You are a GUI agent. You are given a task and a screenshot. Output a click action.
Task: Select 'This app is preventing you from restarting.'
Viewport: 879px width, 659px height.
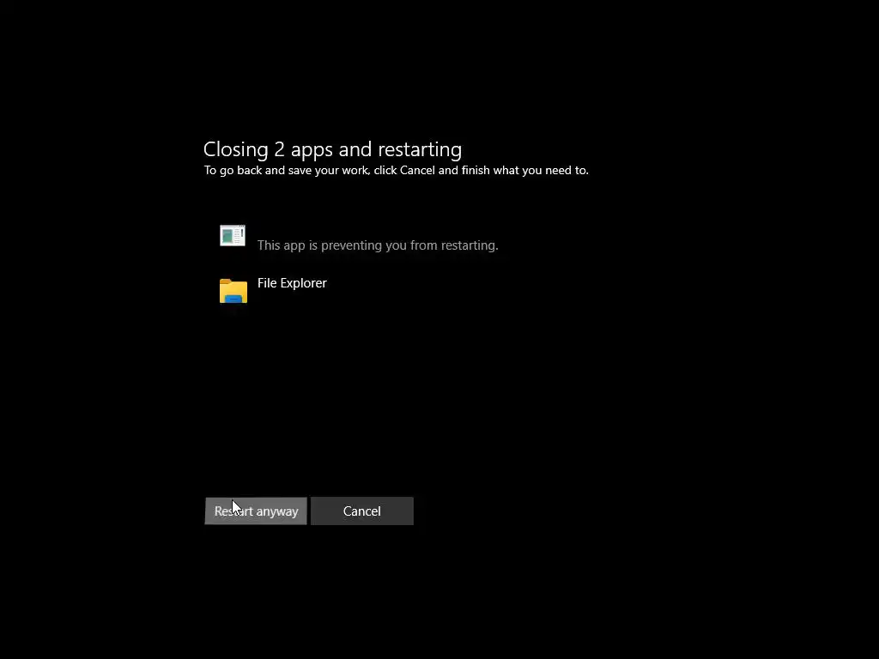coord(378,245)
